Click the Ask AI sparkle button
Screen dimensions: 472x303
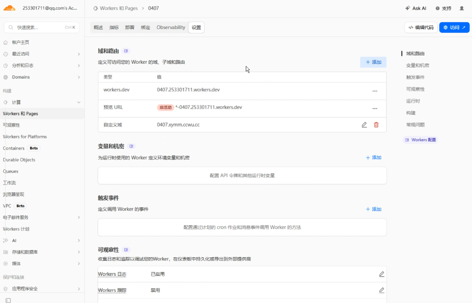416,8
